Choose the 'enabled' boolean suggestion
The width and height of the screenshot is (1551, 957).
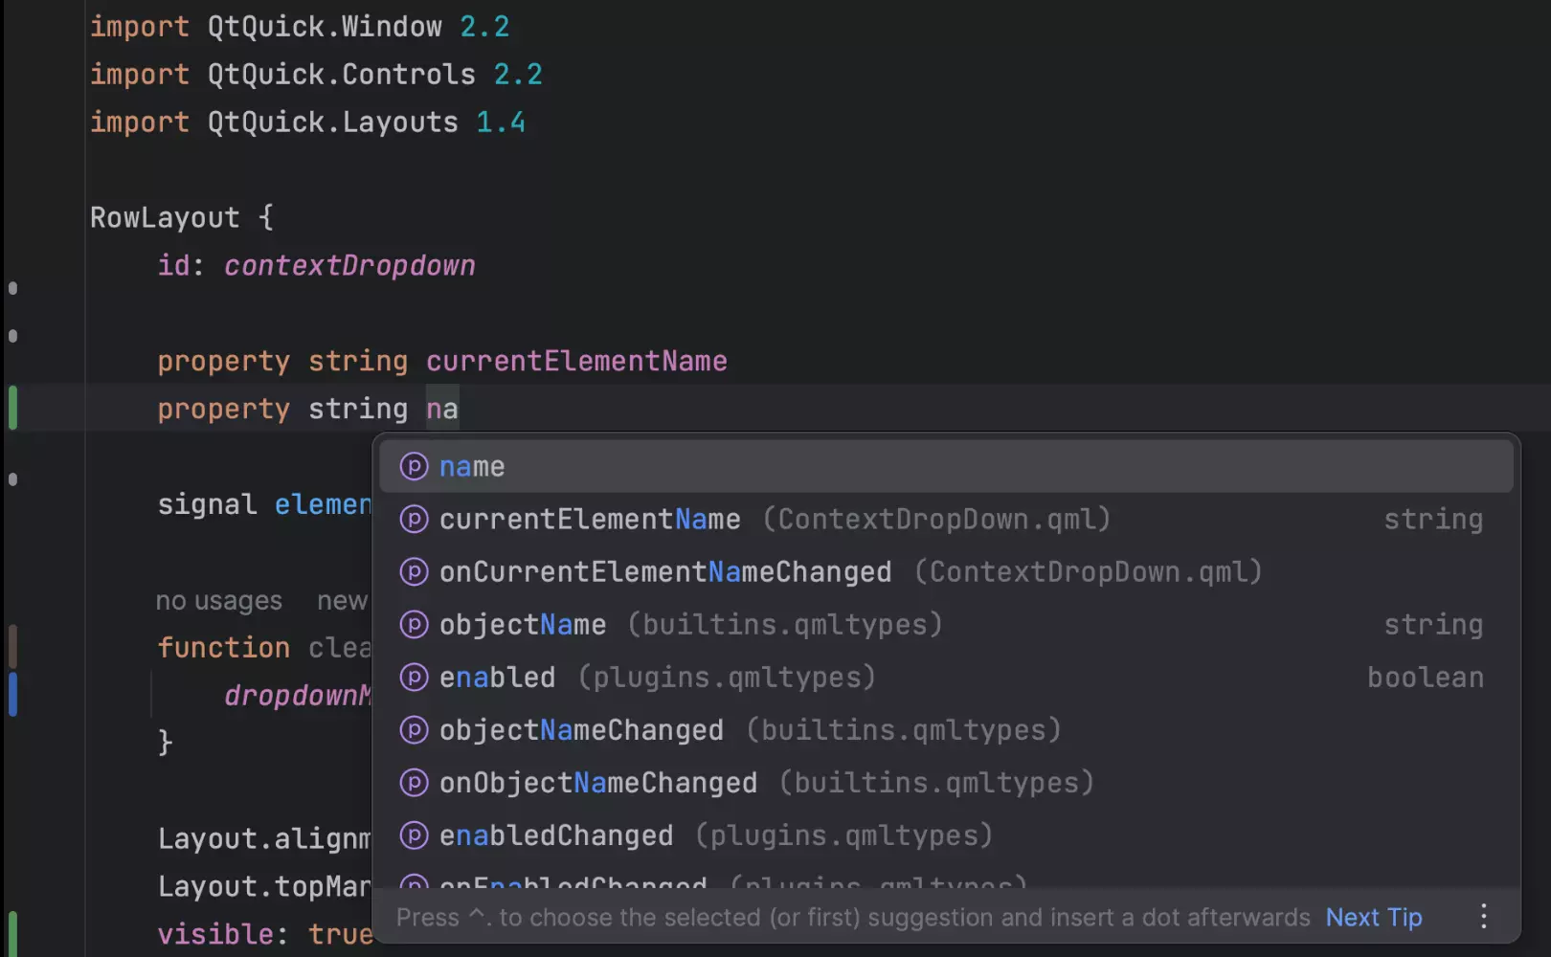[498, 678]
